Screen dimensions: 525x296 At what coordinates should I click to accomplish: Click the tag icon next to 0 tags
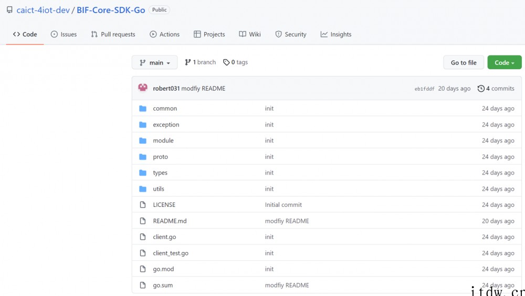tap(226, 62)
